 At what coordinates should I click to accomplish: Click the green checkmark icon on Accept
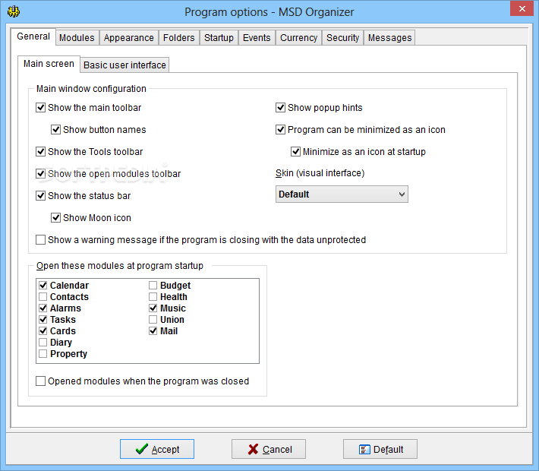[x=141, y=449]
